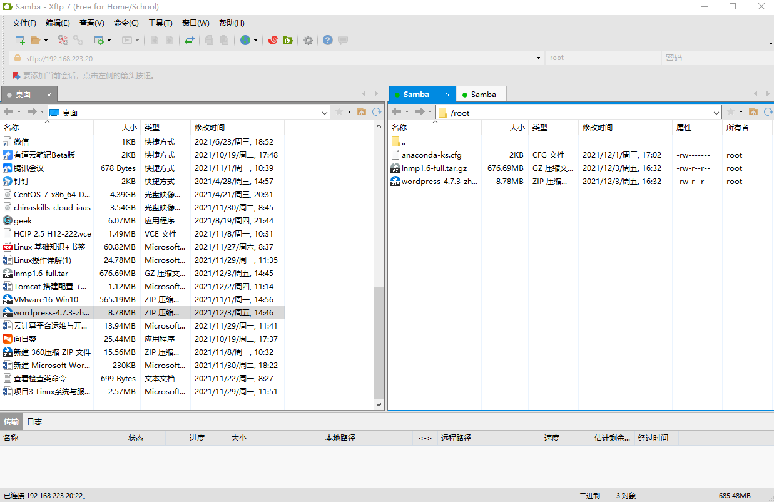Click the New Session toolbar icon

20,40
